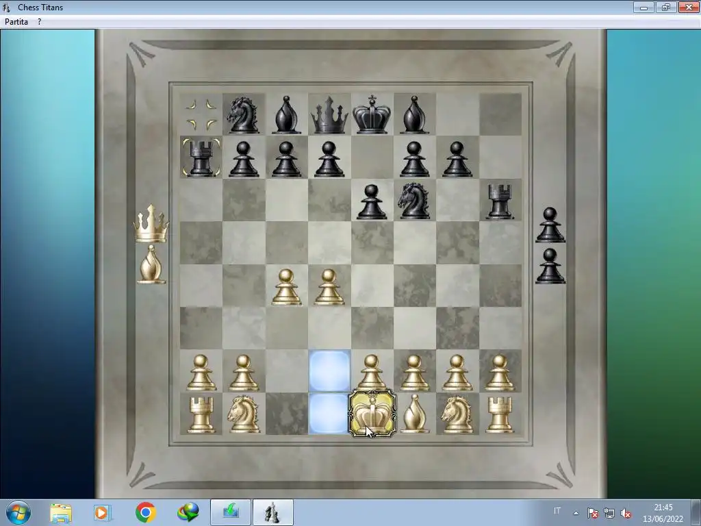Click the black knight on f6
The height and width of the screenshot is (526, 701).
[414, 201]
